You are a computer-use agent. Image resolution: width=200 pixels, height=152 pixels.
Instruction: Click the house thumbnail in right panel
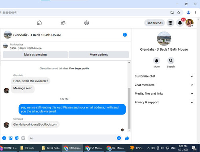[164, 39]
